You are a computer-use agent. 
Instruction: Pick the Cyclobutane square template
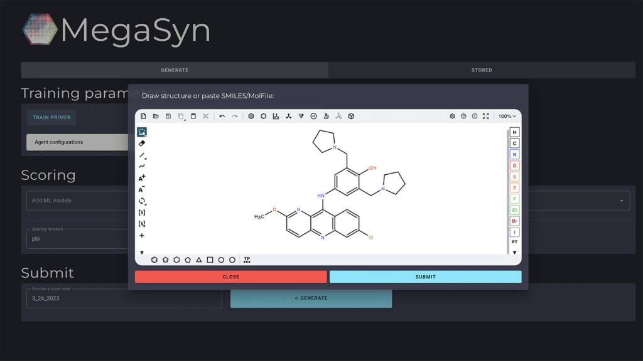tap(210, 260)
